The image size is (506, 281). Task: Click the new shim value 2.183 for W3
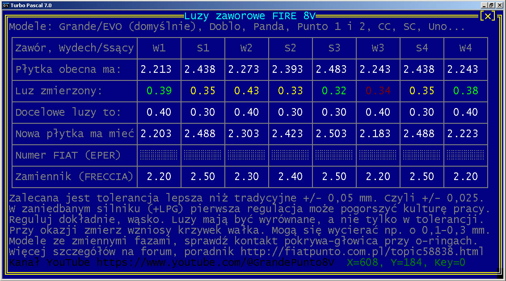378,134
